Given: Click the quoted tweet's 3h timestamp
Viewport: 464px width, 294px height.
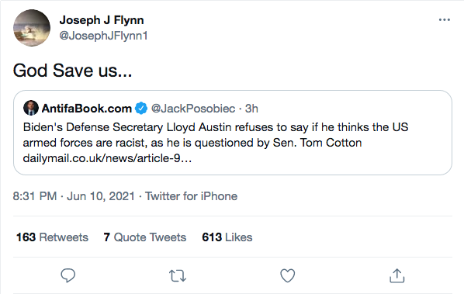Looking at the screenshot, I should (x=251, y=109).
